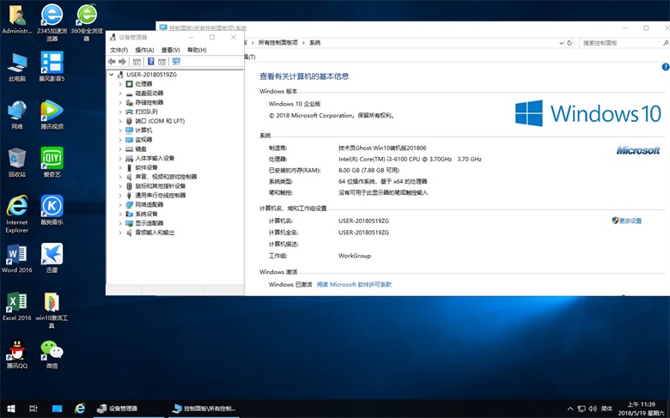Collapse the USER-20180519ZG root node

[111, 75]
